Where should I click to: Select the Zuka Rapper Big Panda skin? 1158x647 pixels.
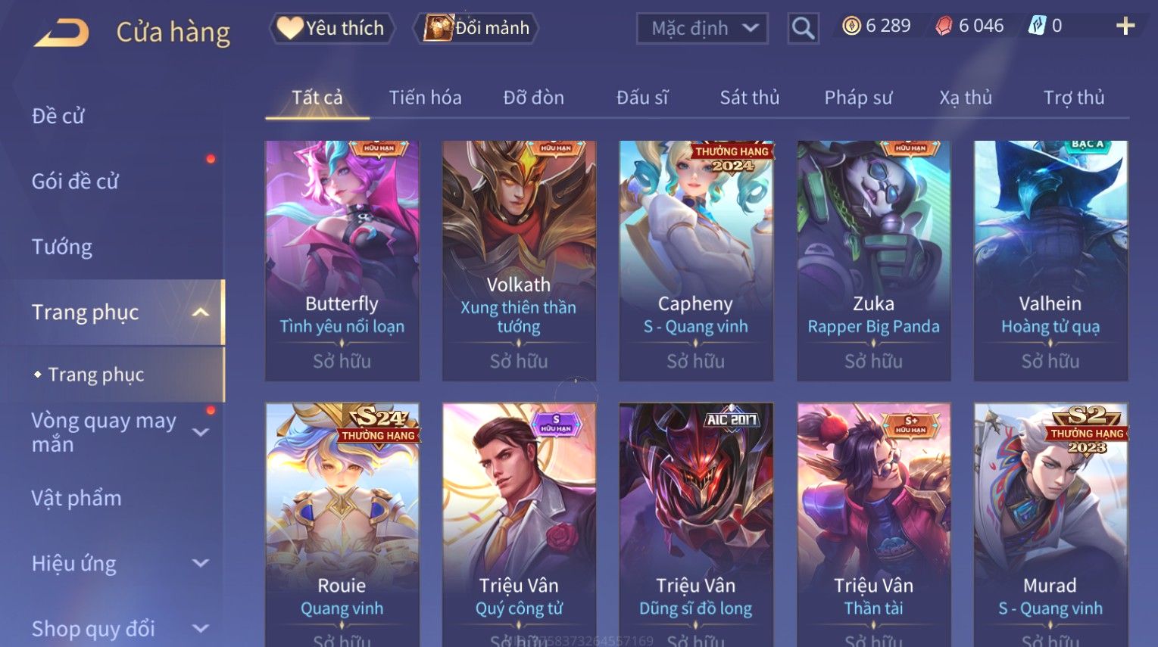coord(873,260)
